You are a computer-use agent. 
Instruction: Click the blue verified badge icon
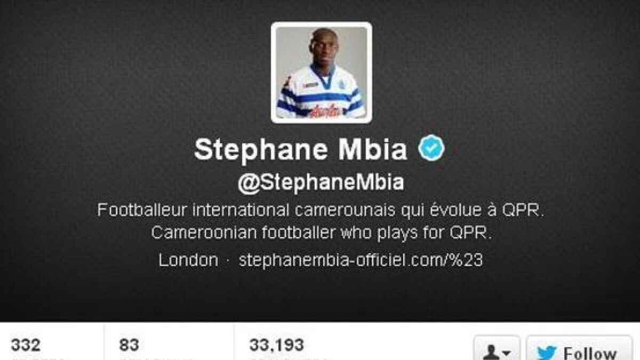tap(431, 149)
